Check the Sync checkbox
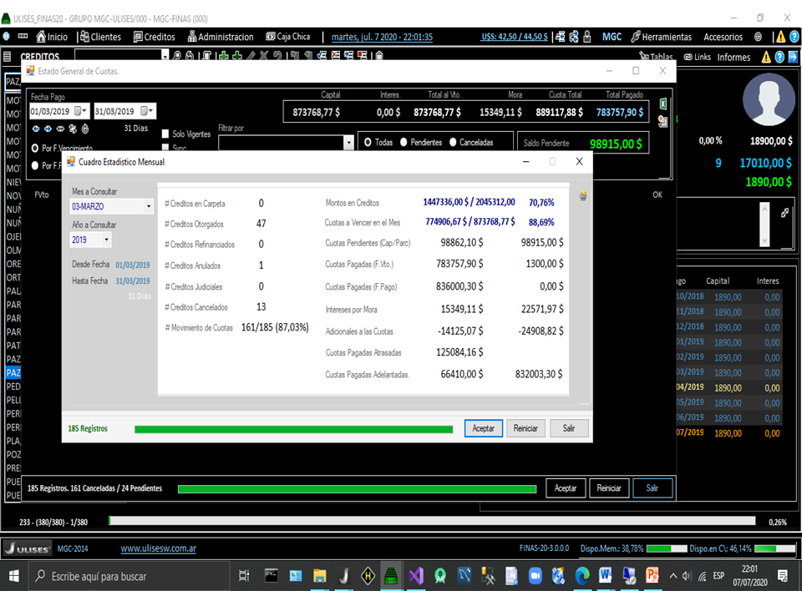 (x=165, y=148)
